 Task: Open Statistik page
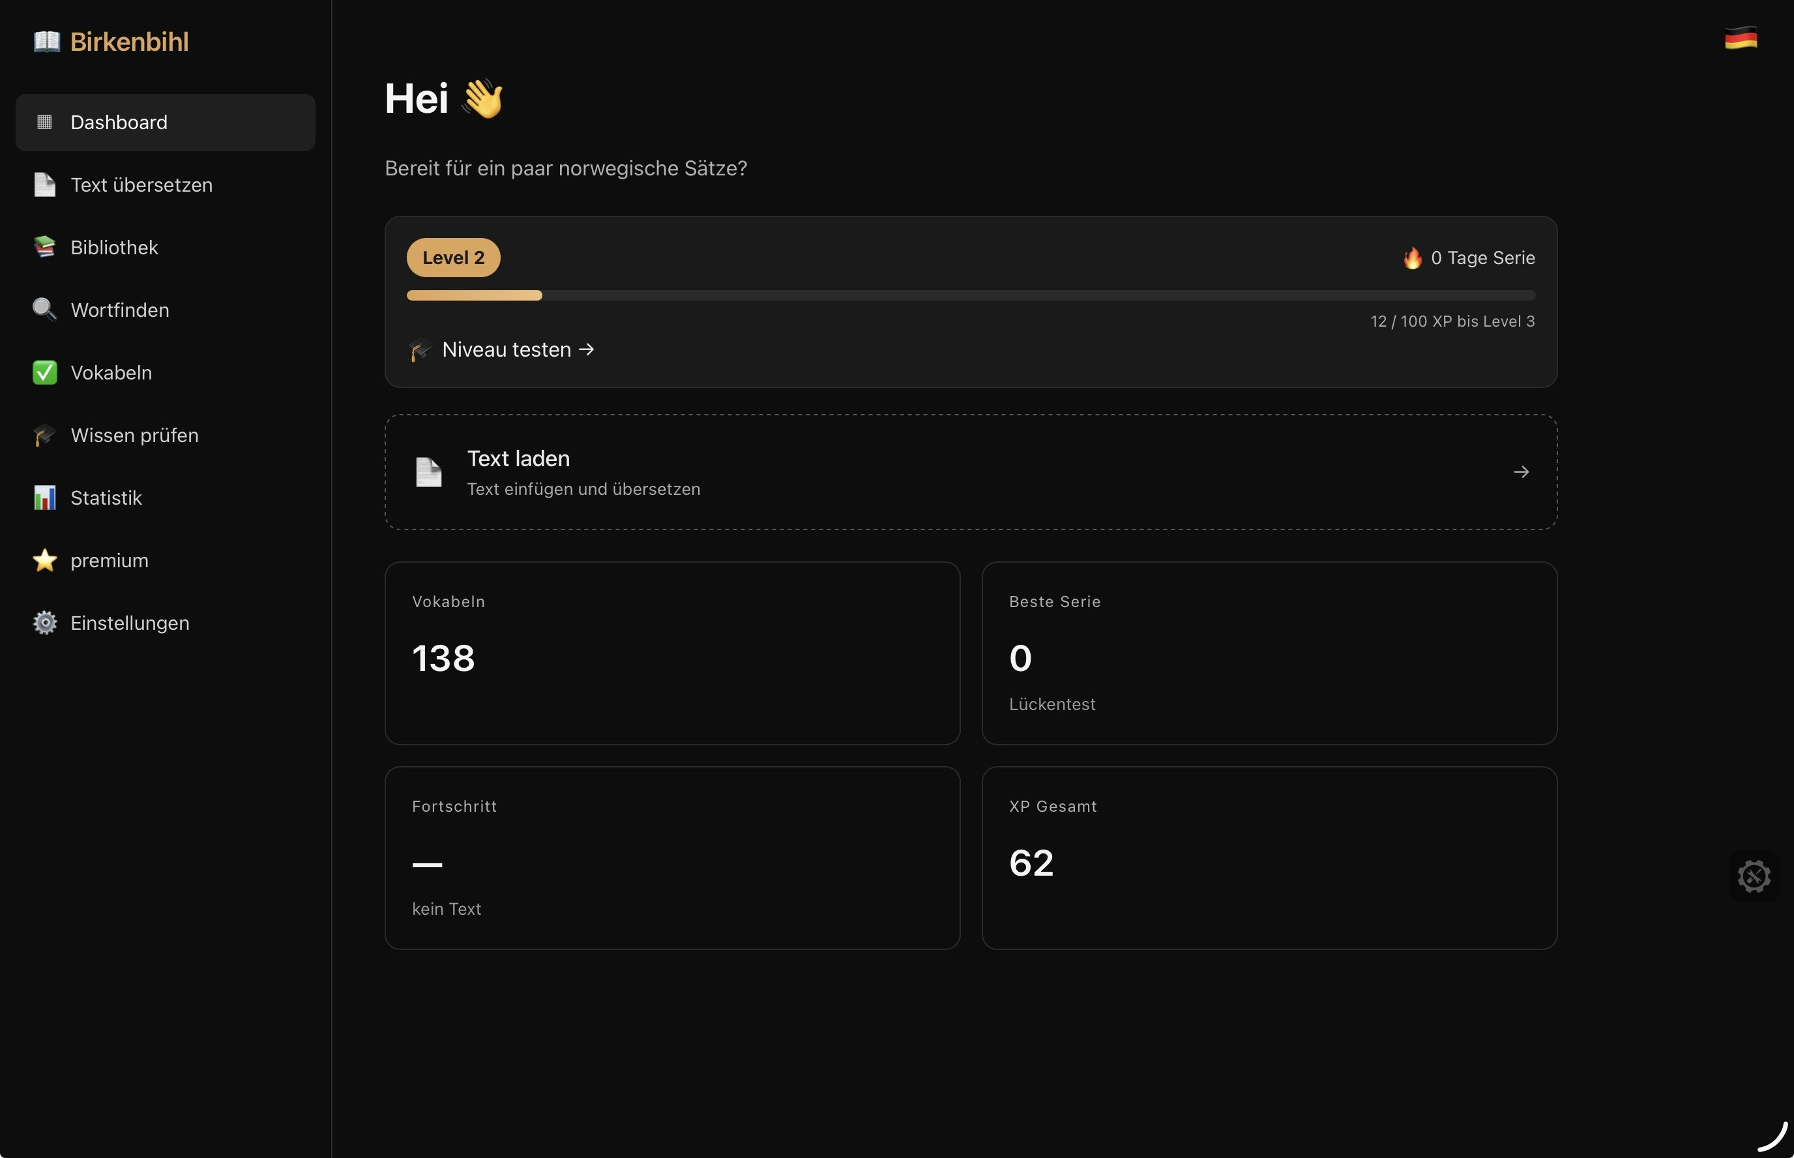pos(166,497)
